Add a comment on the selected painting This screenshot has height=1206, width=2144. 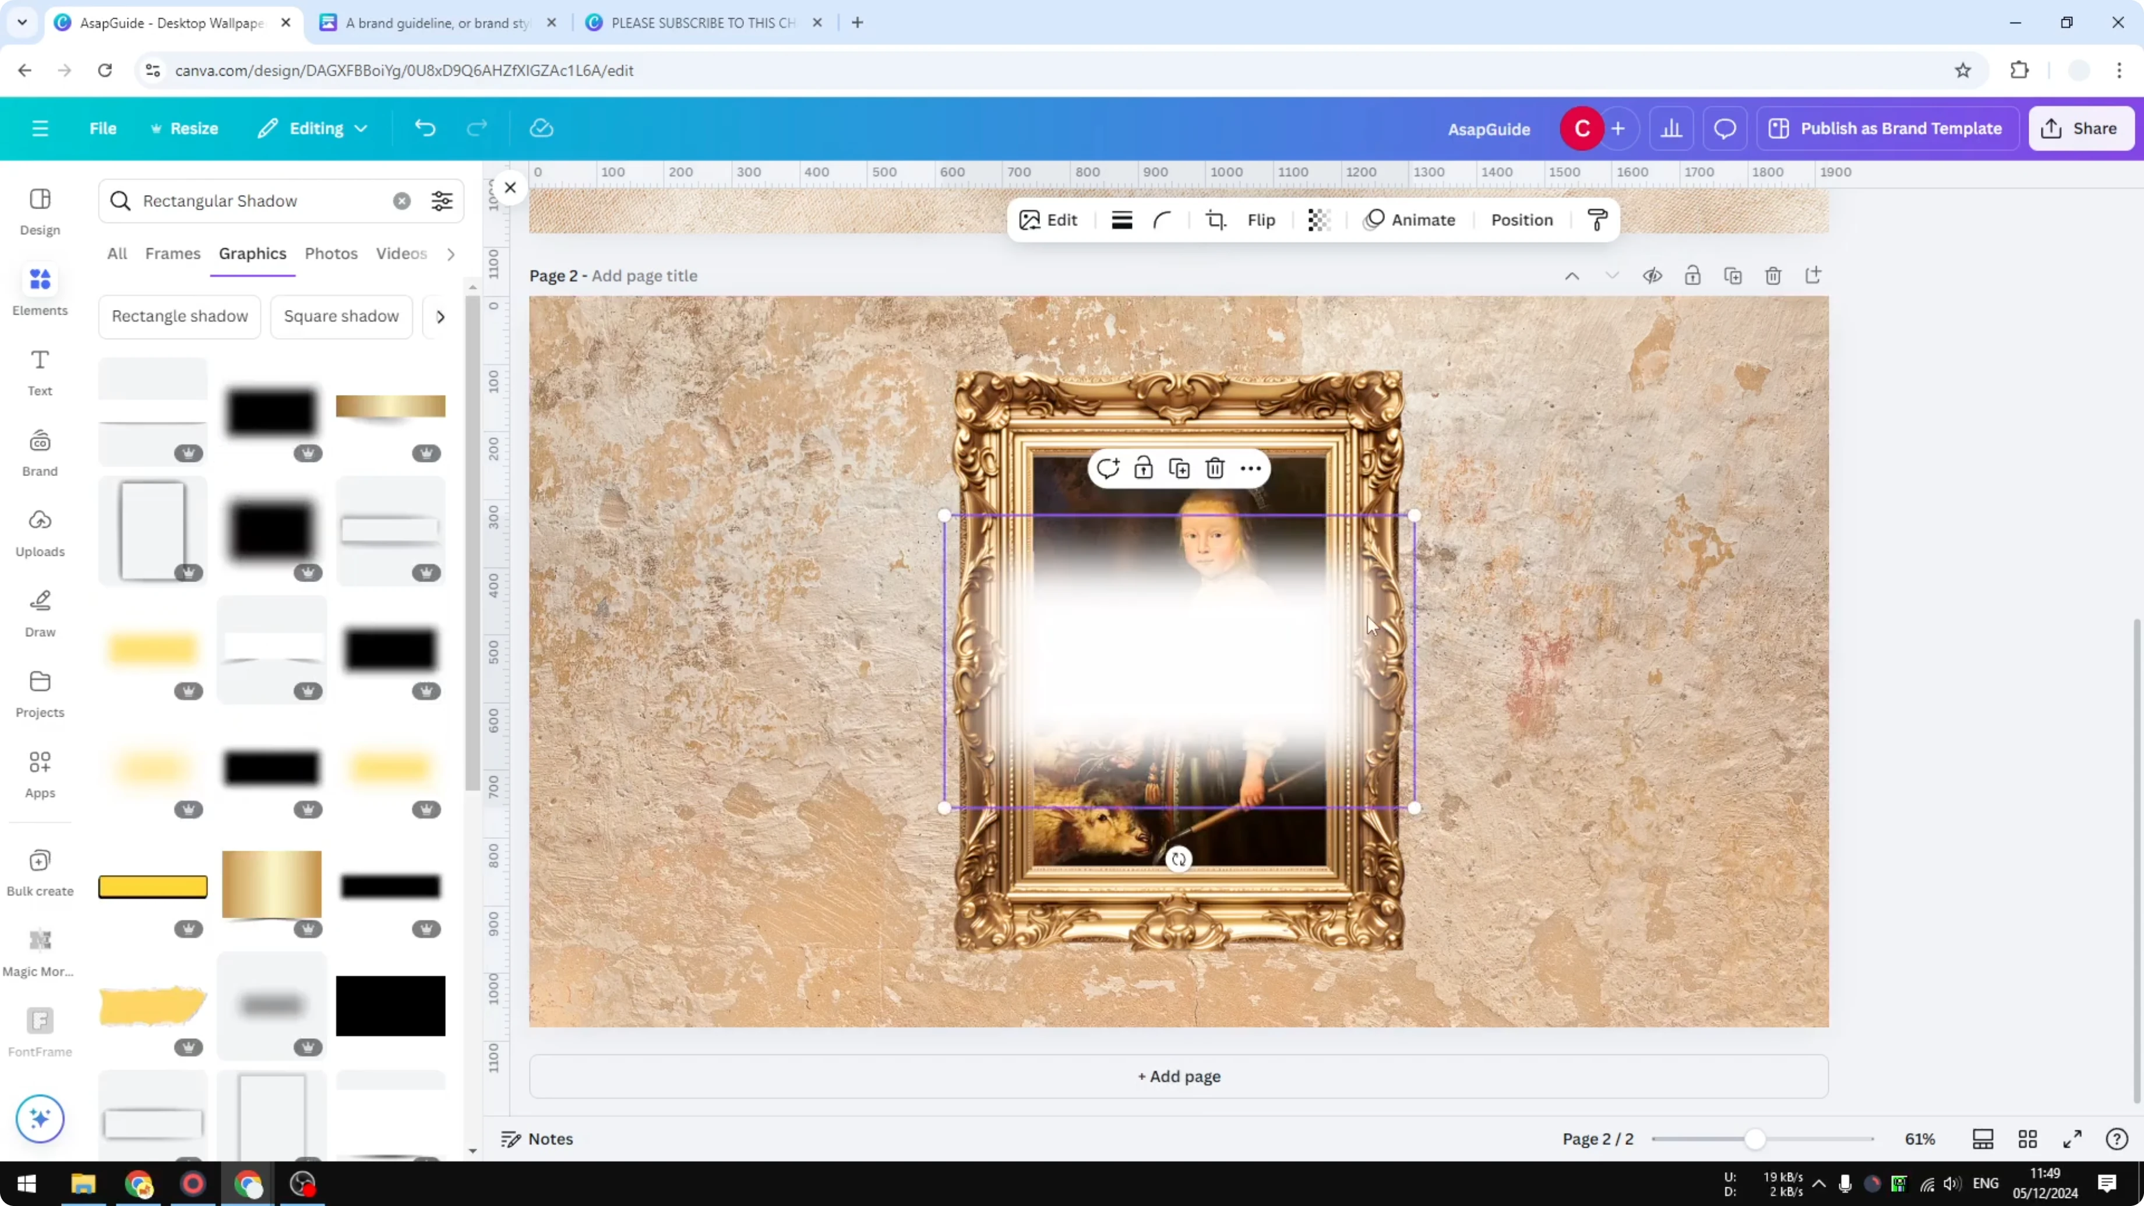tap(1107, 468)
